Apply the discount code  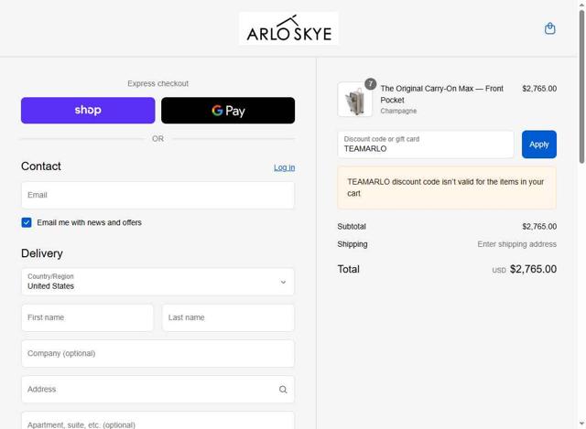[x=539, y=145]
